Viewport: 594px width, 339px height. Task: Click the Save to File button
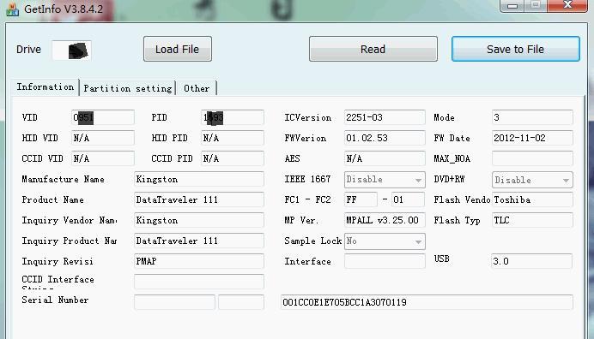pyautogui.click(x=516, y=49)
